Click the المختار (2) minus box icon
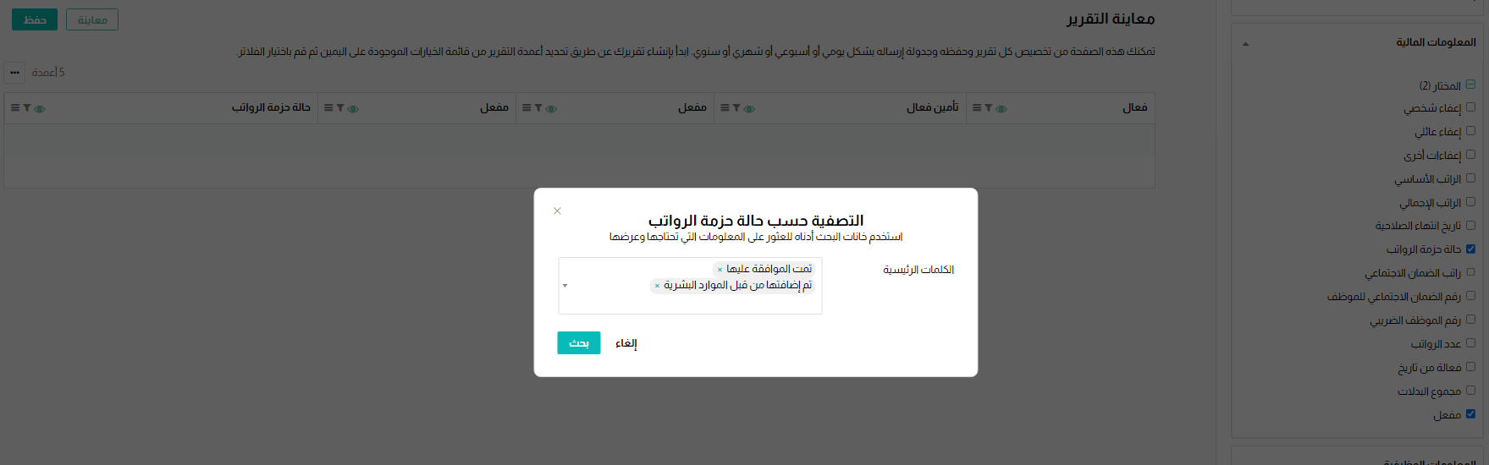Viewport: 1489px width, 465px height. [1470, 85]
